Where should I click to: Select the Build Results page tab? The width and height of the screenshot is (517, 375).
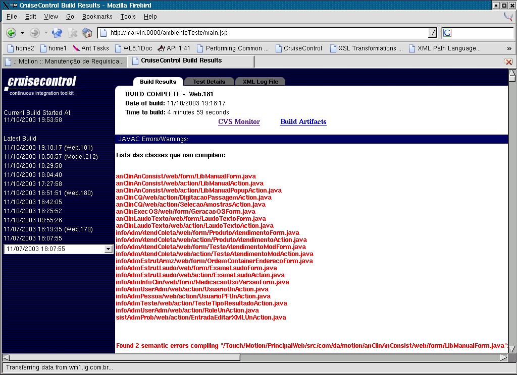[x=158, y=82]
